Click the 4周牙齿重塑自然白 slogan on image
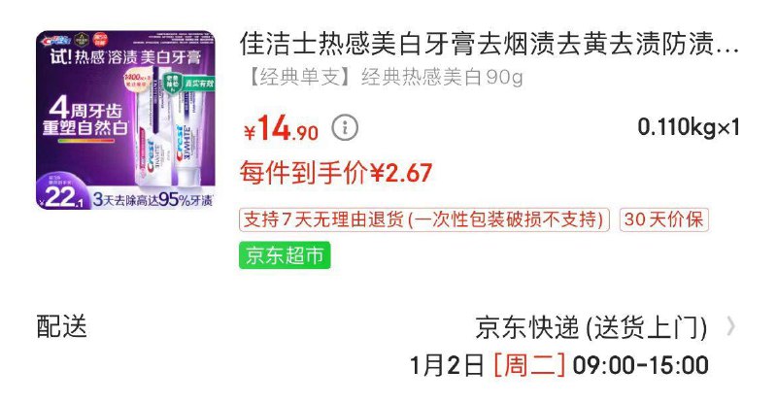This screenshot has width=777, height=404. [85, 116]
